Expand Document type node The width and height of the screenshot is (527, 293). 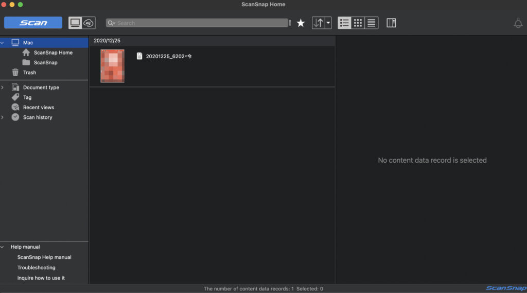(x=3, y=88)
